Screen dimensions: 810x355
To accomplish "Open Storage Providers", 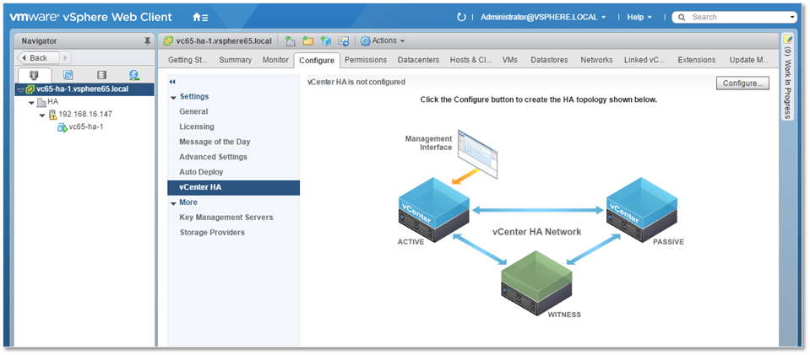I will click(212, 232).
